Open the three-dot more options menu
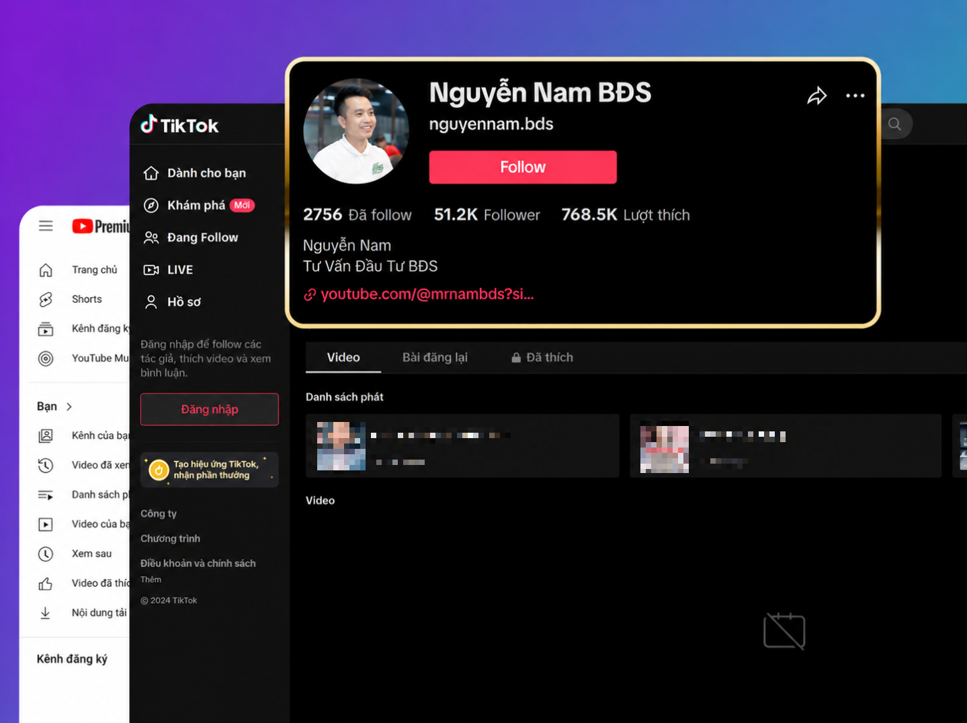Screen dimensions: 967x723 [x=855, y=96]
